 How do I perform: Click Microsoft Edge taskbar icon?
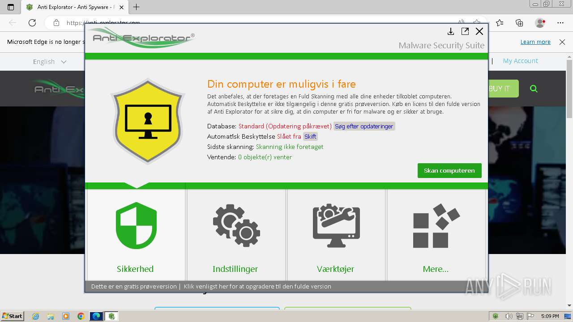pos(96,316)
